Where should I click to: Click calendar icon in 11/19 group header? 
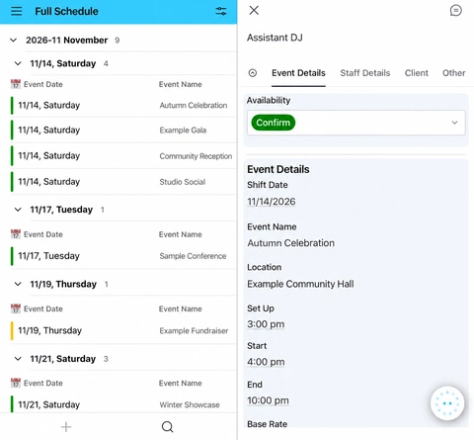pyautogui.click(x=16, y=308)
